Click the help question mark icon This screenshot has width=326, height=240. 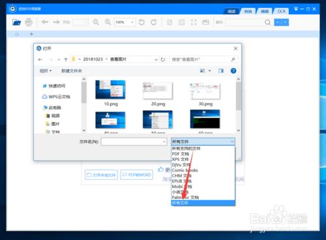point(233,70)
